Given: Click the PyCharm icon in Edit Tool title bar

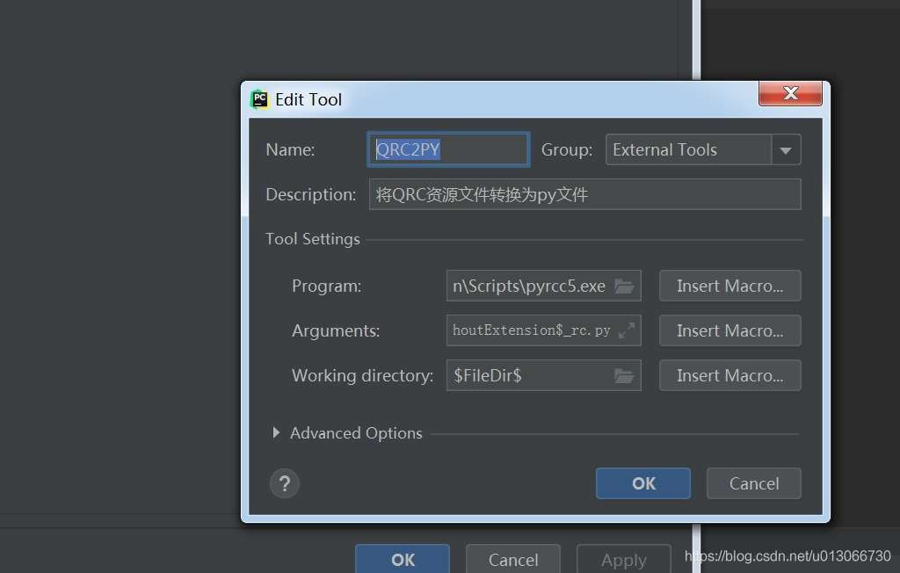Looking at the screenshot, I should (259, 99).
